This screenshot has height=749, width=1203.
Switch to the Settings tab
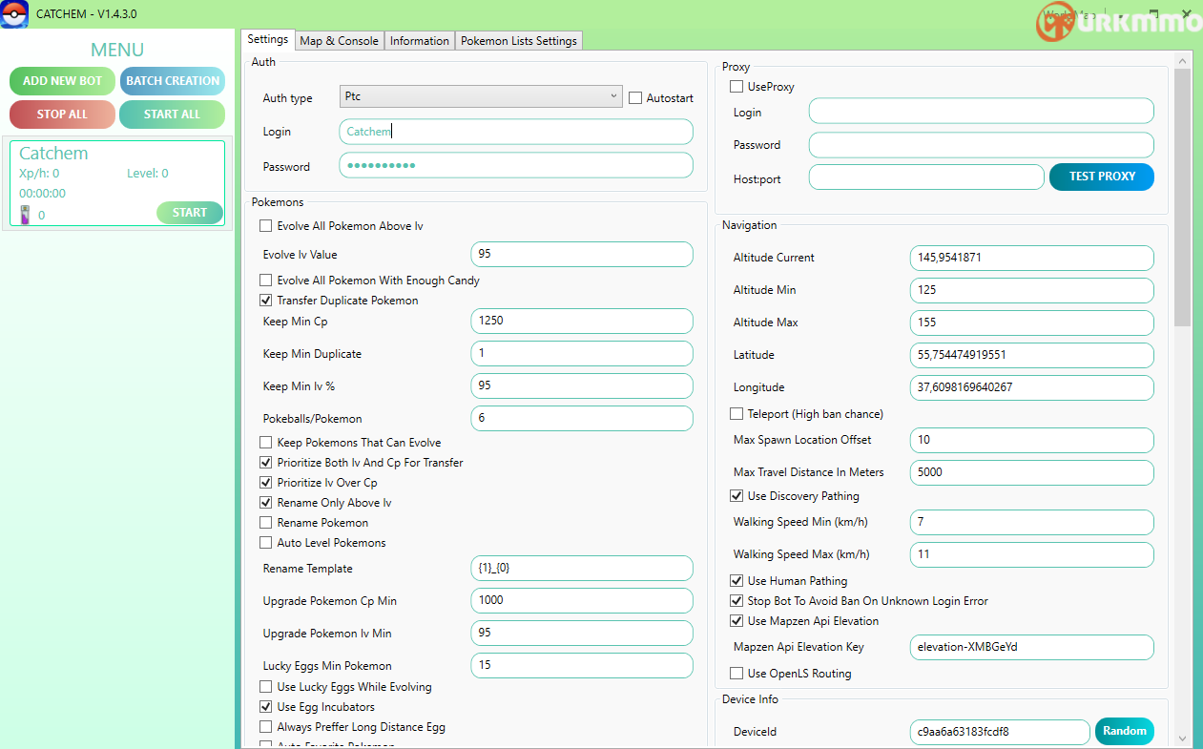coord(267,39)
